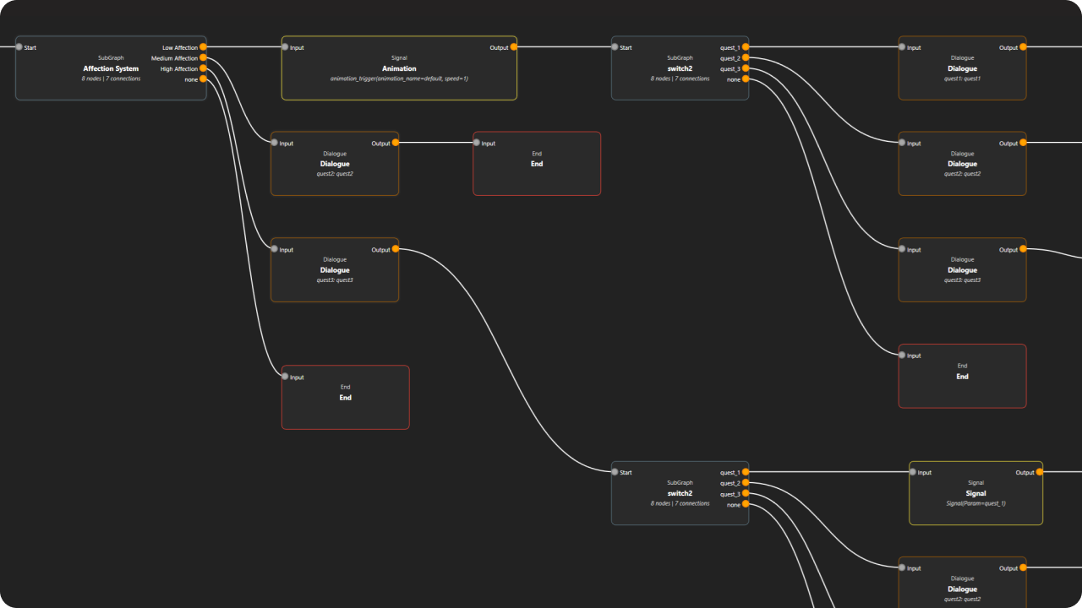Click quest_3 port of switch2 fed by quest3 Dialogue
Viewport: 1082px width, 608px height.
[746, 494]
